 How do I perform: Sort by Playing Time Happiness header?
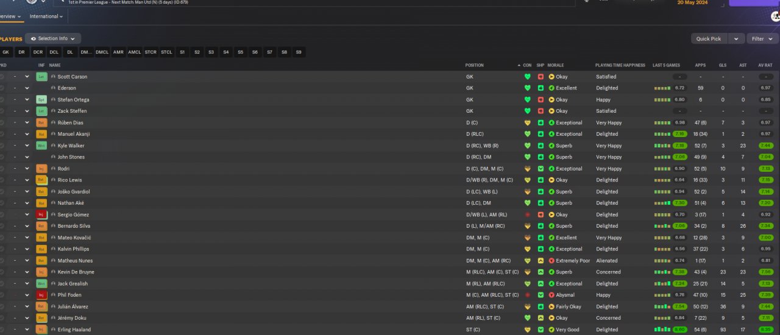click(620, 65)
